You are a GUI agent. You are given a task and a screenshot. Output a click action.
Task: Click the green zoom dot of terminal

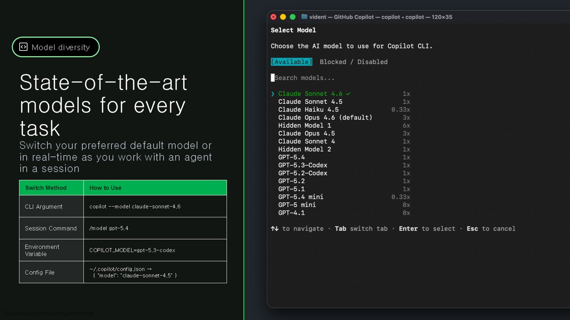pos(293,17)
